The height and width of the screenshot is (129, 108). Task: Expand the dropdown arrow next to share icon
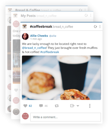point(78,106)
